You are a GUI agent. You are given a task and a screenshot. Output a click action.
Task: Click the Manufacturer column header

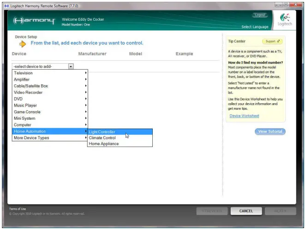pos(92,53)
